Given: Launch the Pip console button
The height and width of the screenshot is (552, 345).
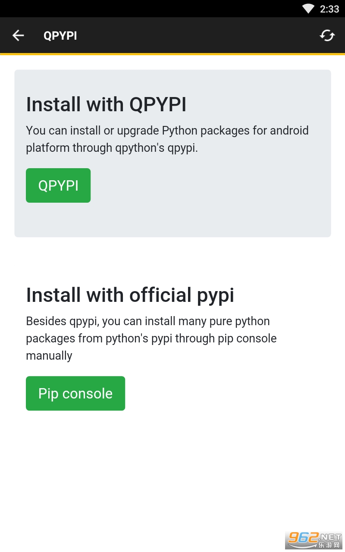Looking at the screenshot, I should (75, 393).
